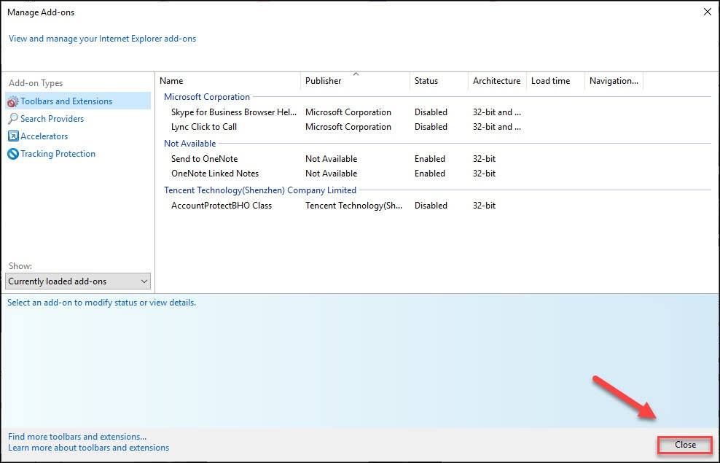Click the Tracking Protection icon
Image resolution: width=720 pixels, height=463 pixels.
point(13,154)
